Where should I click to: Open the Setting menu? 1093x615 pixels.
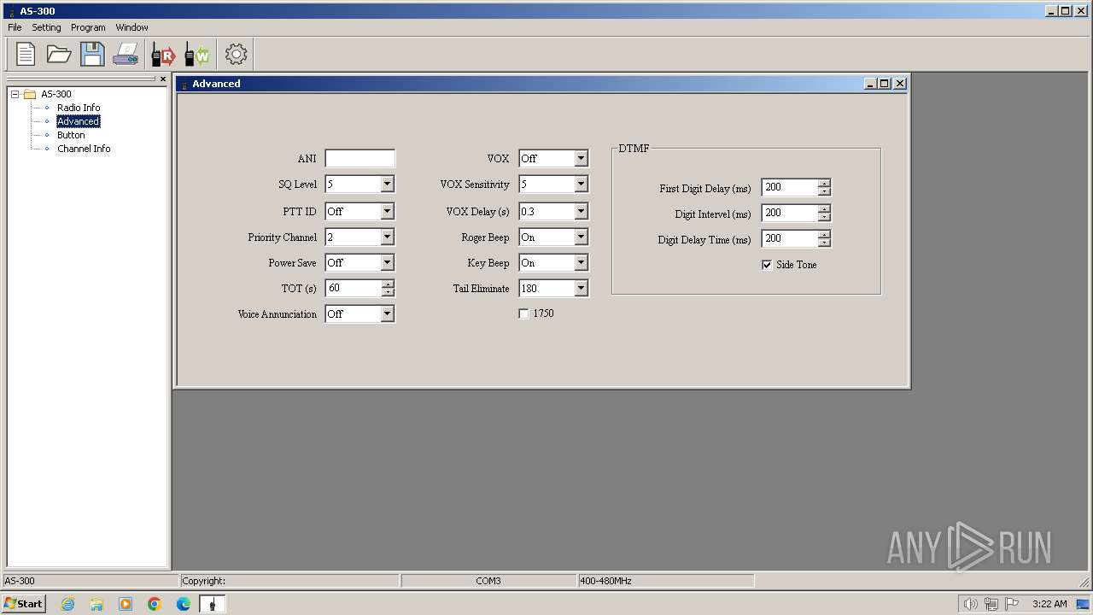[x=46, y=27]
